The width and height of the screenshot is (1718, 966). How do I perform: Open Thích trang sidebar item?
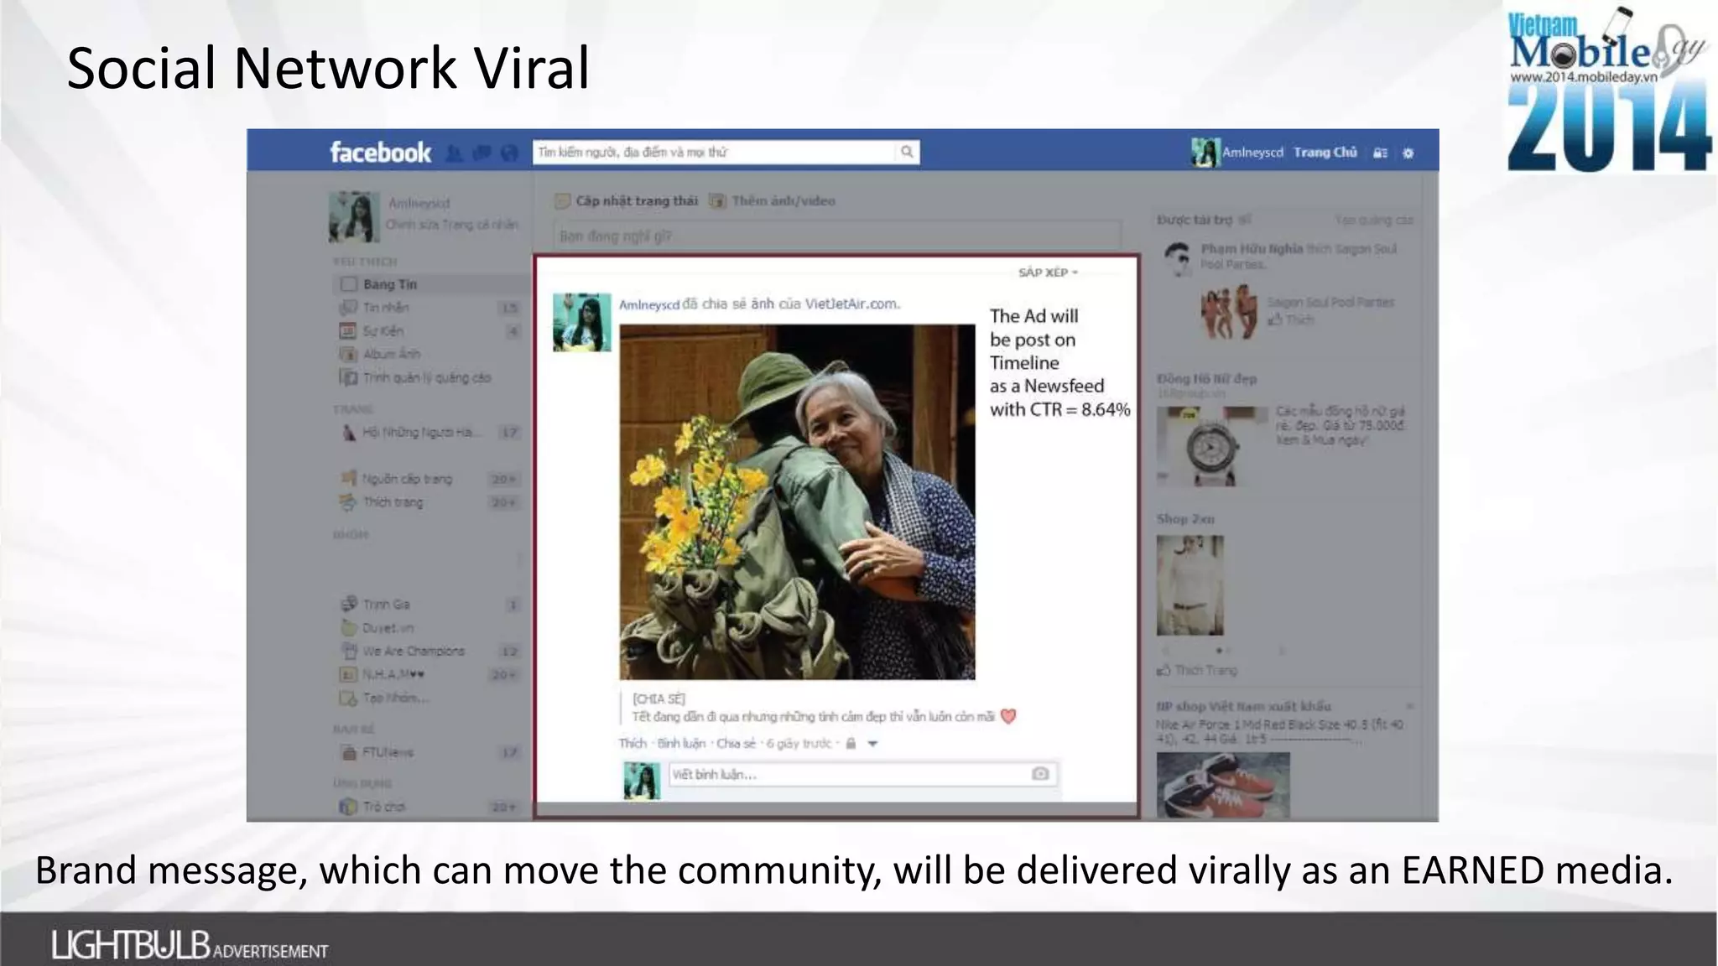coord(428,502)
